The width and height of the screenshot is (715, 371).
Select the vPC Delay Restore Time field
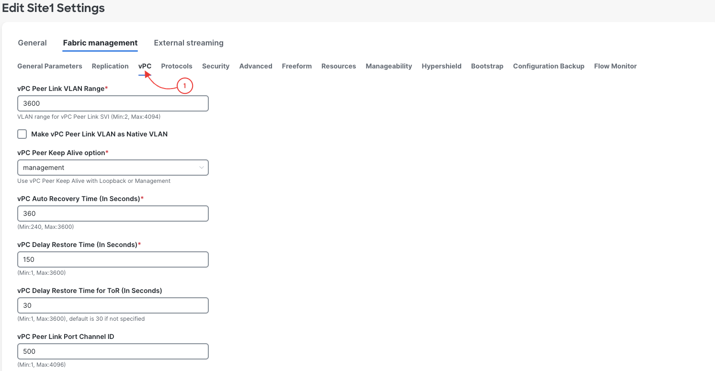113,259
